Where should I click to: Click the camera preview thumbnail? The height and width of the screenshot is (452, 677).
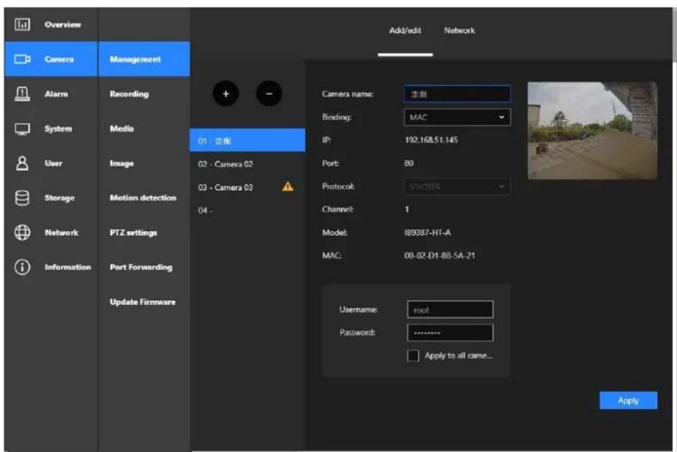[592, 131]
